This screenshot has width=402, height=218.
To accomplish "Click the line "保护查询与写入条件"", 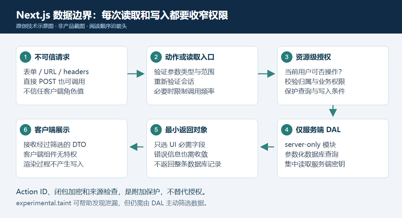I will pos(315,91).
